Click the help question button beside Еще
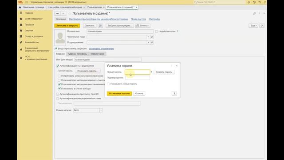Viewport: 284px width, 160px height. click(262, 26)
